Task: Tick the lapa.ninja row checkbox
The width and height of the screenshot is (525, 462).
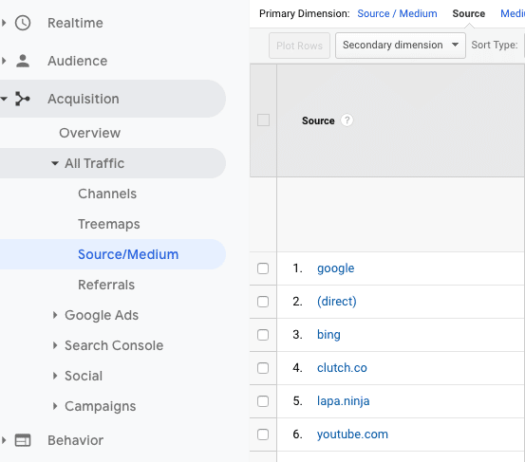Action: pyautogui.click(x=263, y=401)
